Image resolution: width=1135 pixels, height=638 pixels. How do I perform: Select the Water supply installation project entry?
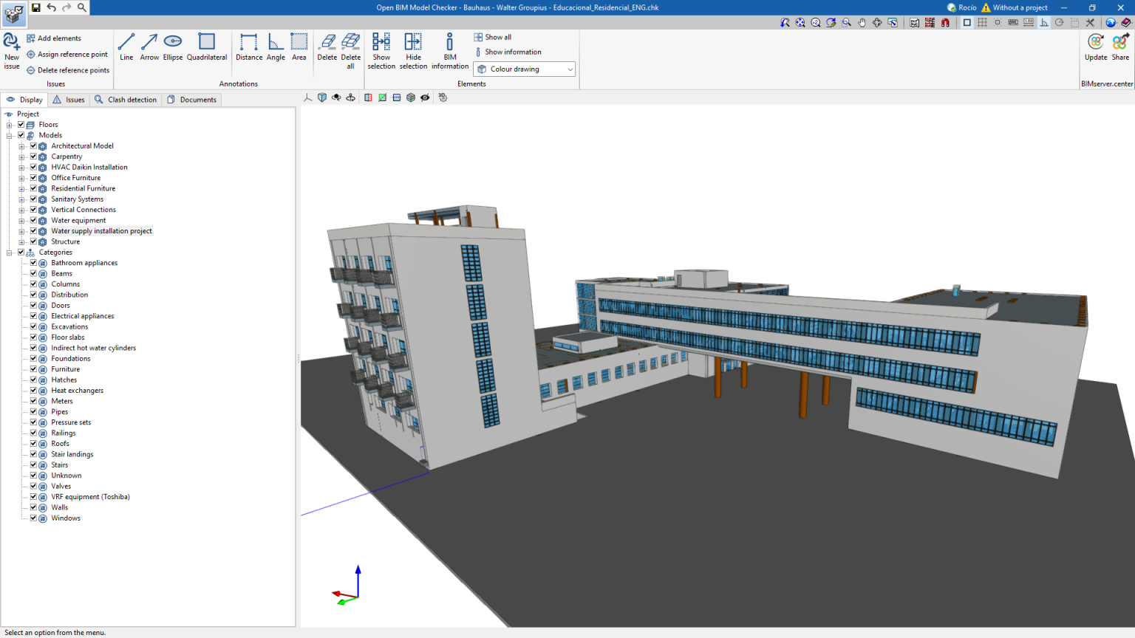101,230
